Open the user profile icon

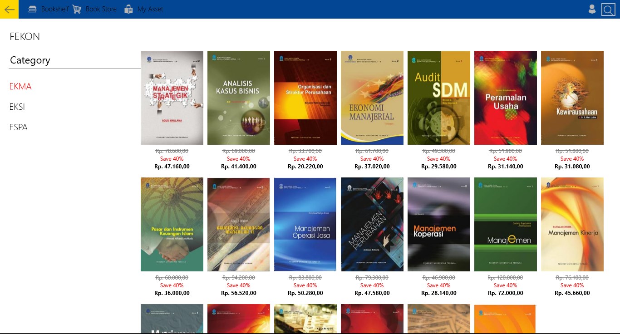click(592, 9)
